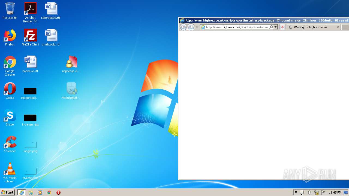
Task: Select beeneye.rtf document
Action: coord(30,64)
